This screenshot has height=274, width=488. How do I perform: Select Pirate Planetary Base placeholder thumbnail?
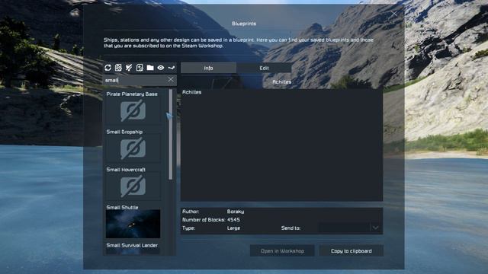pos(133,110)
